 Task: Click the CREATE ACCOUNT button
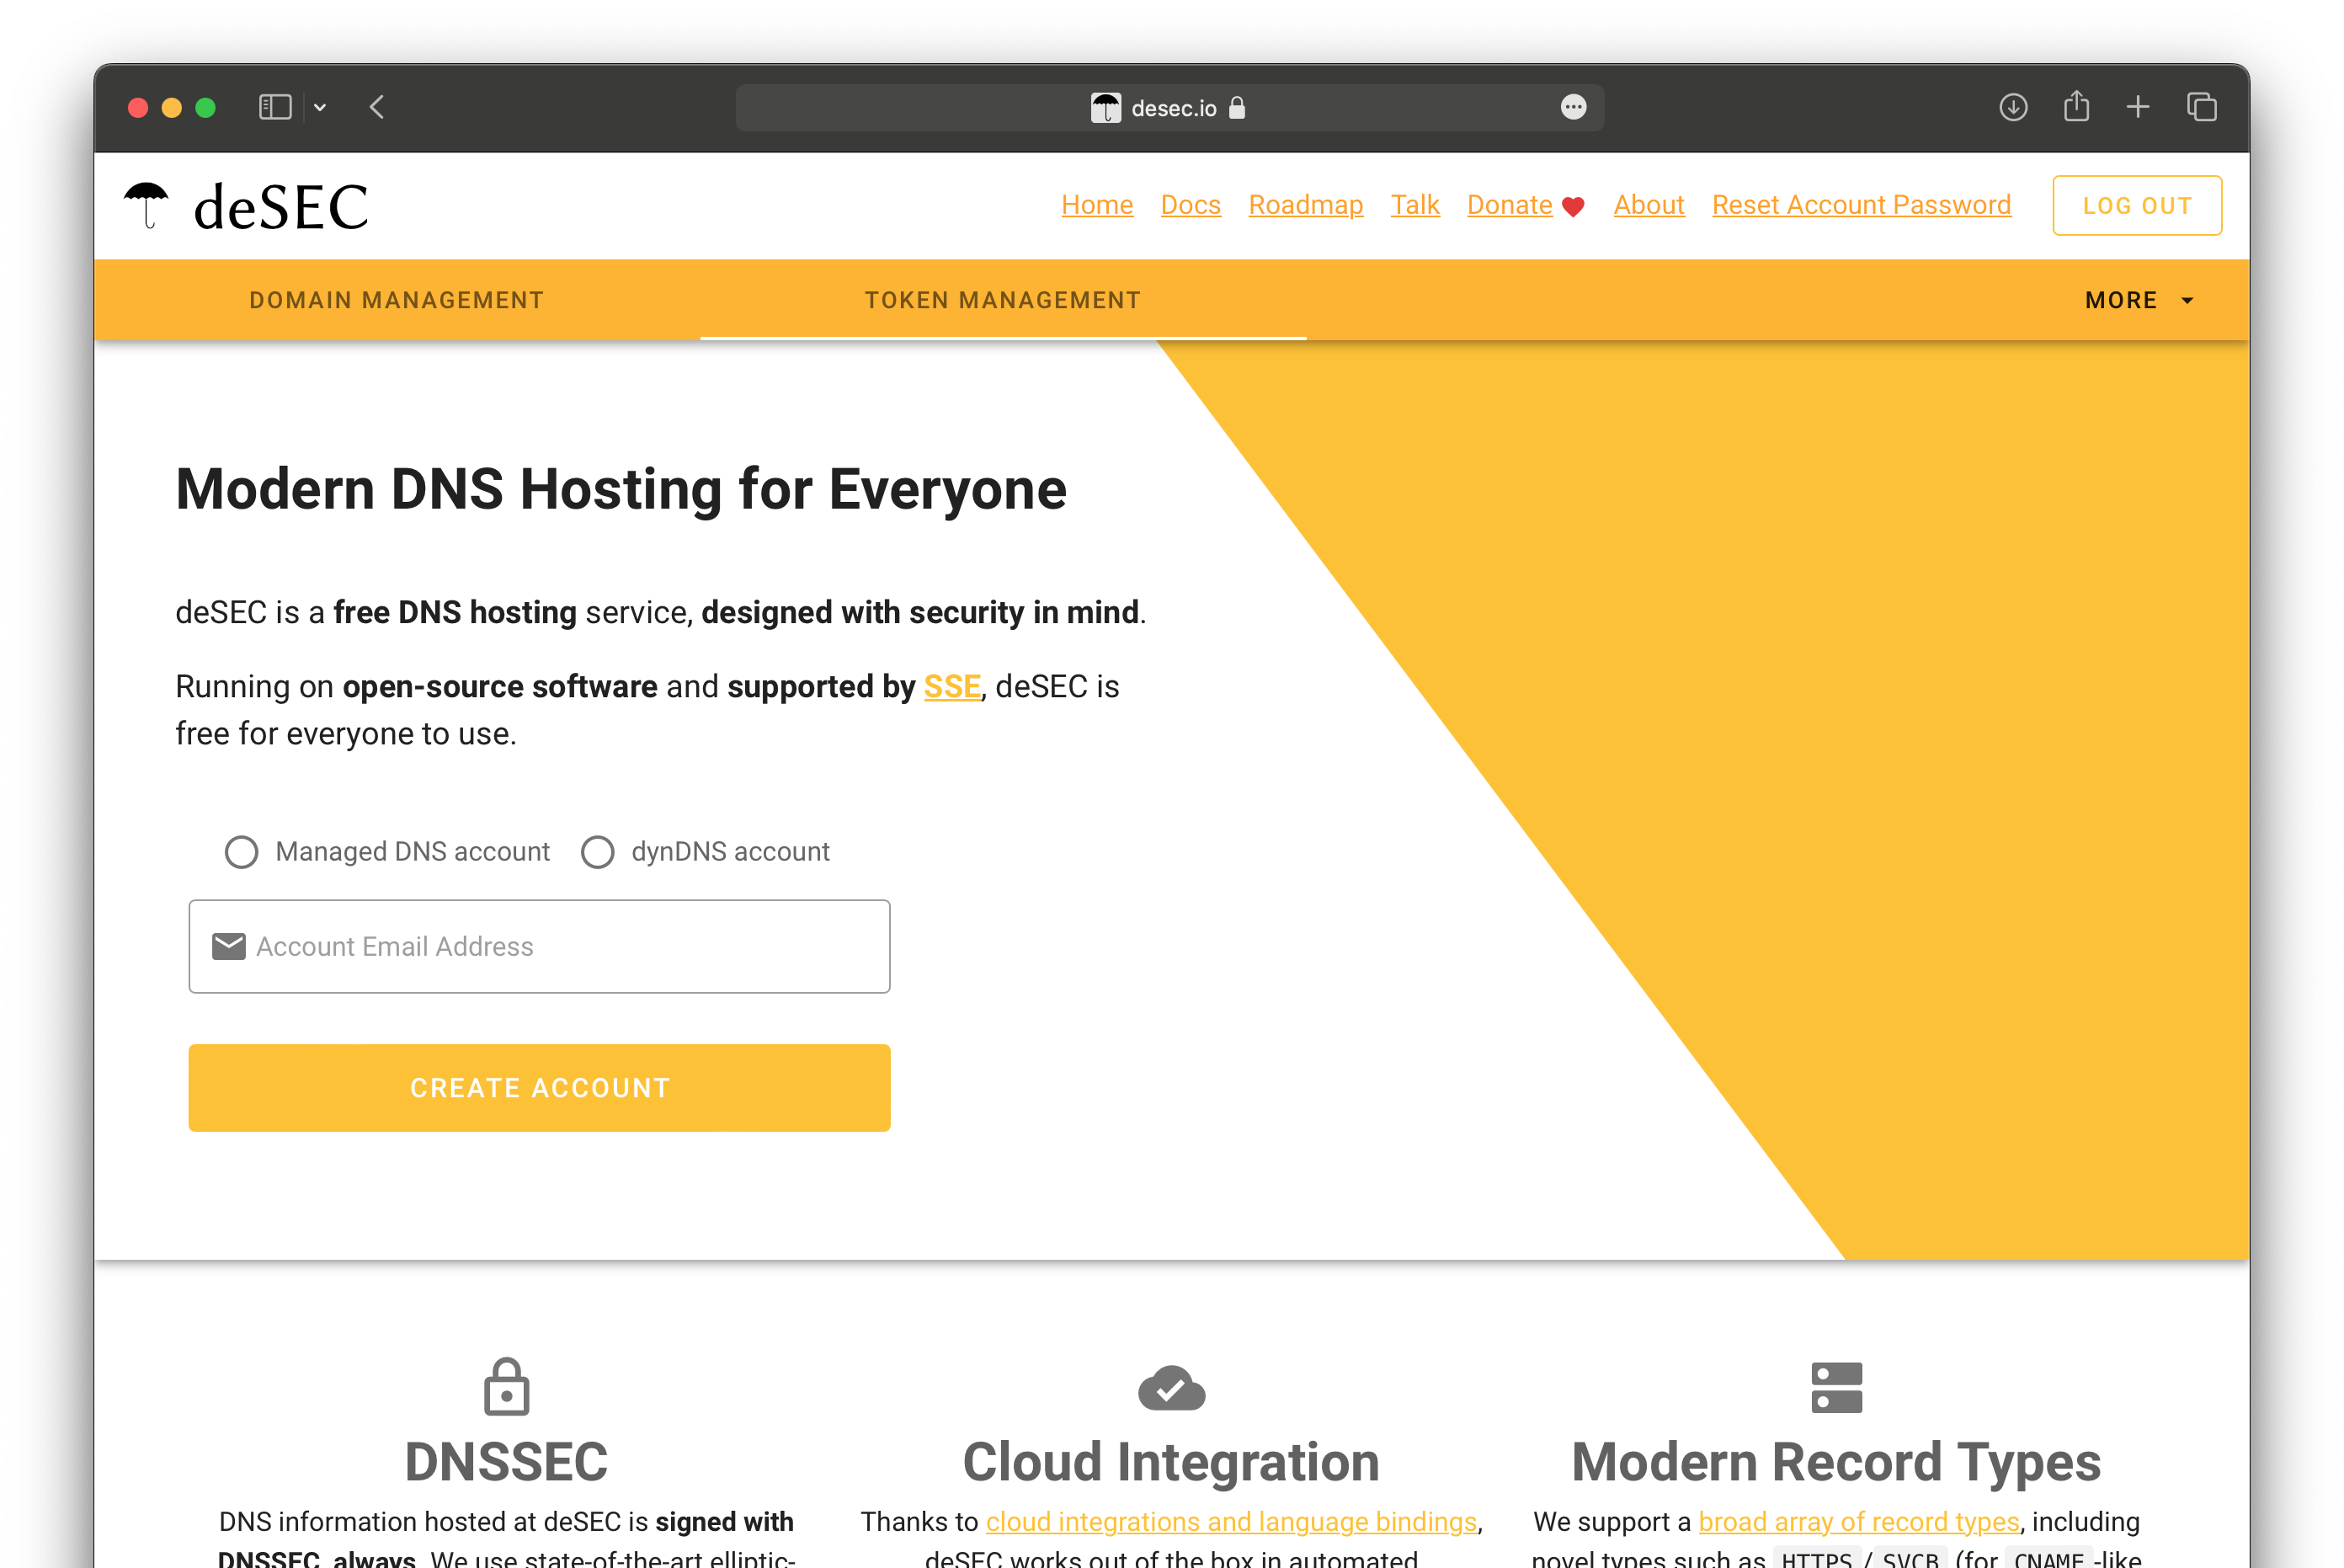coord(540,1088)
